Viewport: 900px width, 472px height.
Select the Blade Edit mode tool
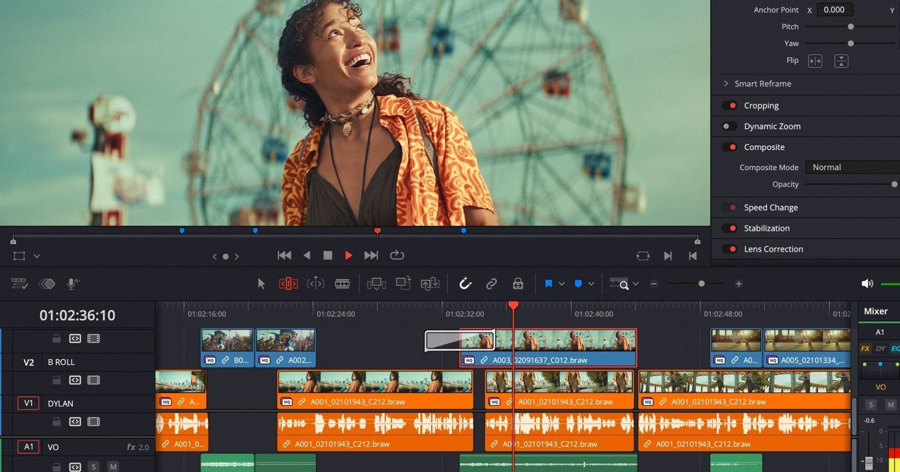[343, 284]
